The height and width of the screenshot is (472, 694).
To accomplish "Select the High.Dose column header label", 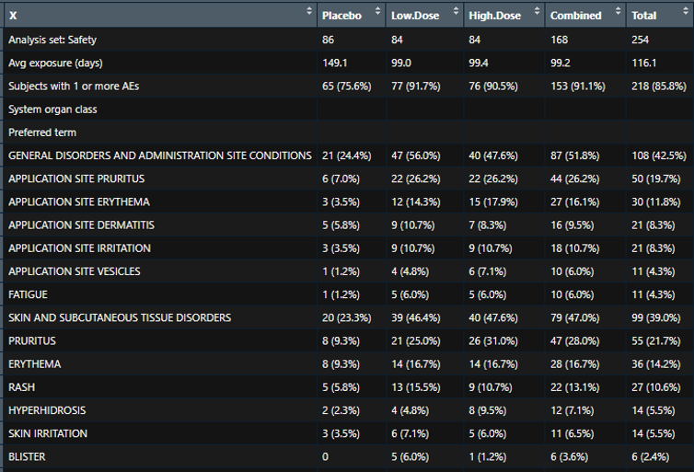I will coord(494,15).
